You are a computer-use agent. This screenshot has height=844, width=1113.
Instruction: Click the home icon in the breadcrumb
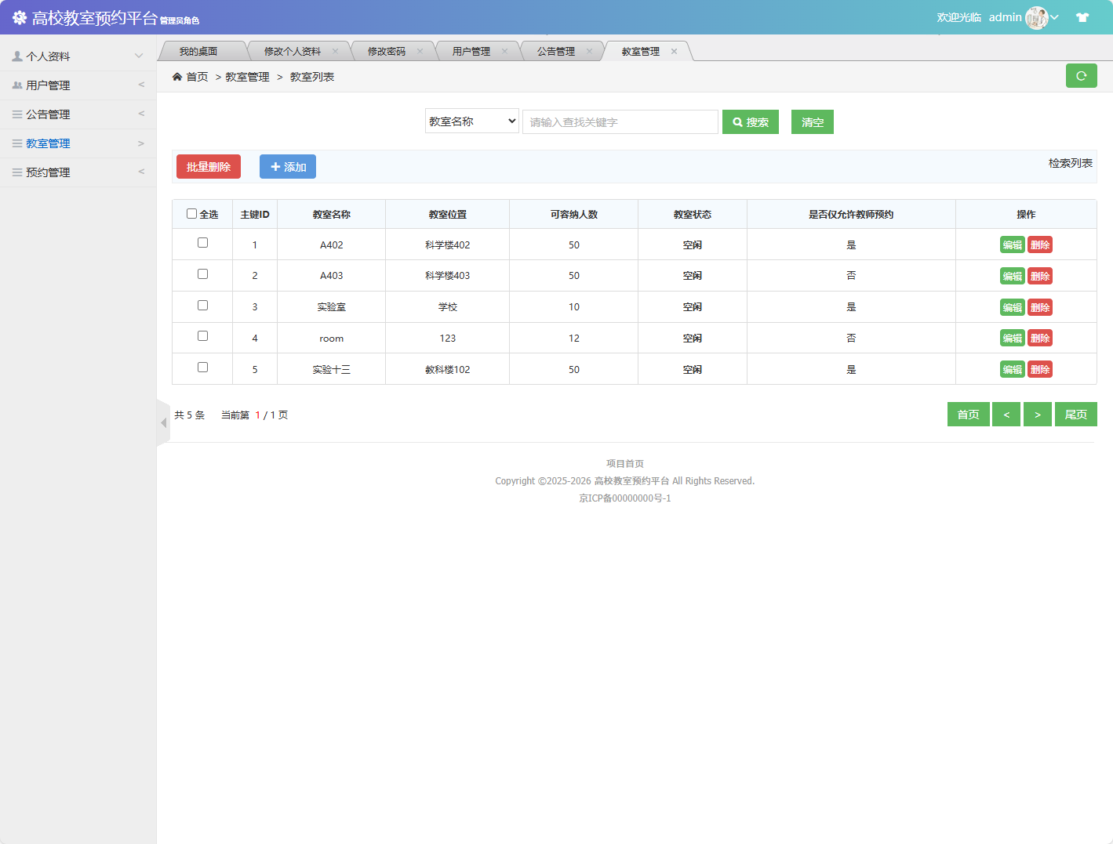[177, 76]
